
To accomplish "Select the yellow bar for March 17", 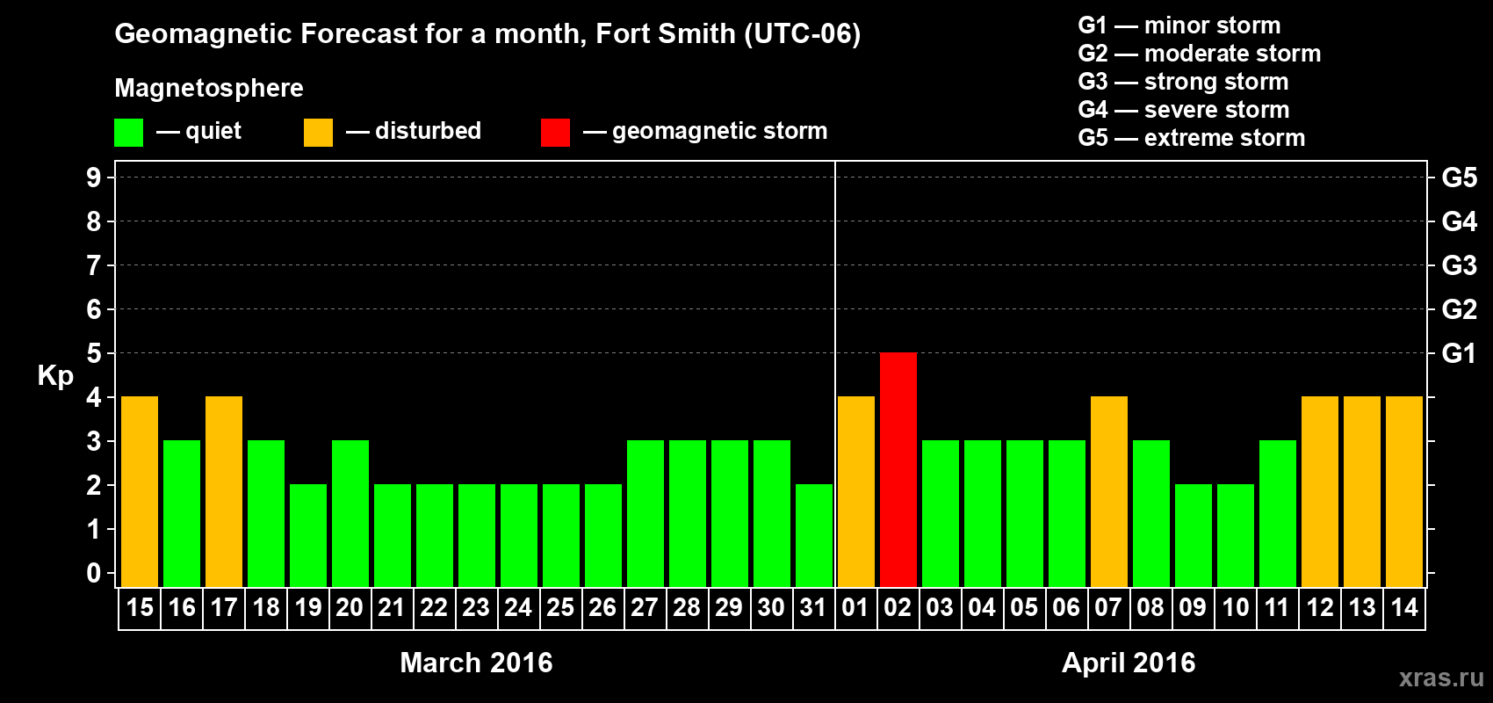I will click(x=224, y=491).
